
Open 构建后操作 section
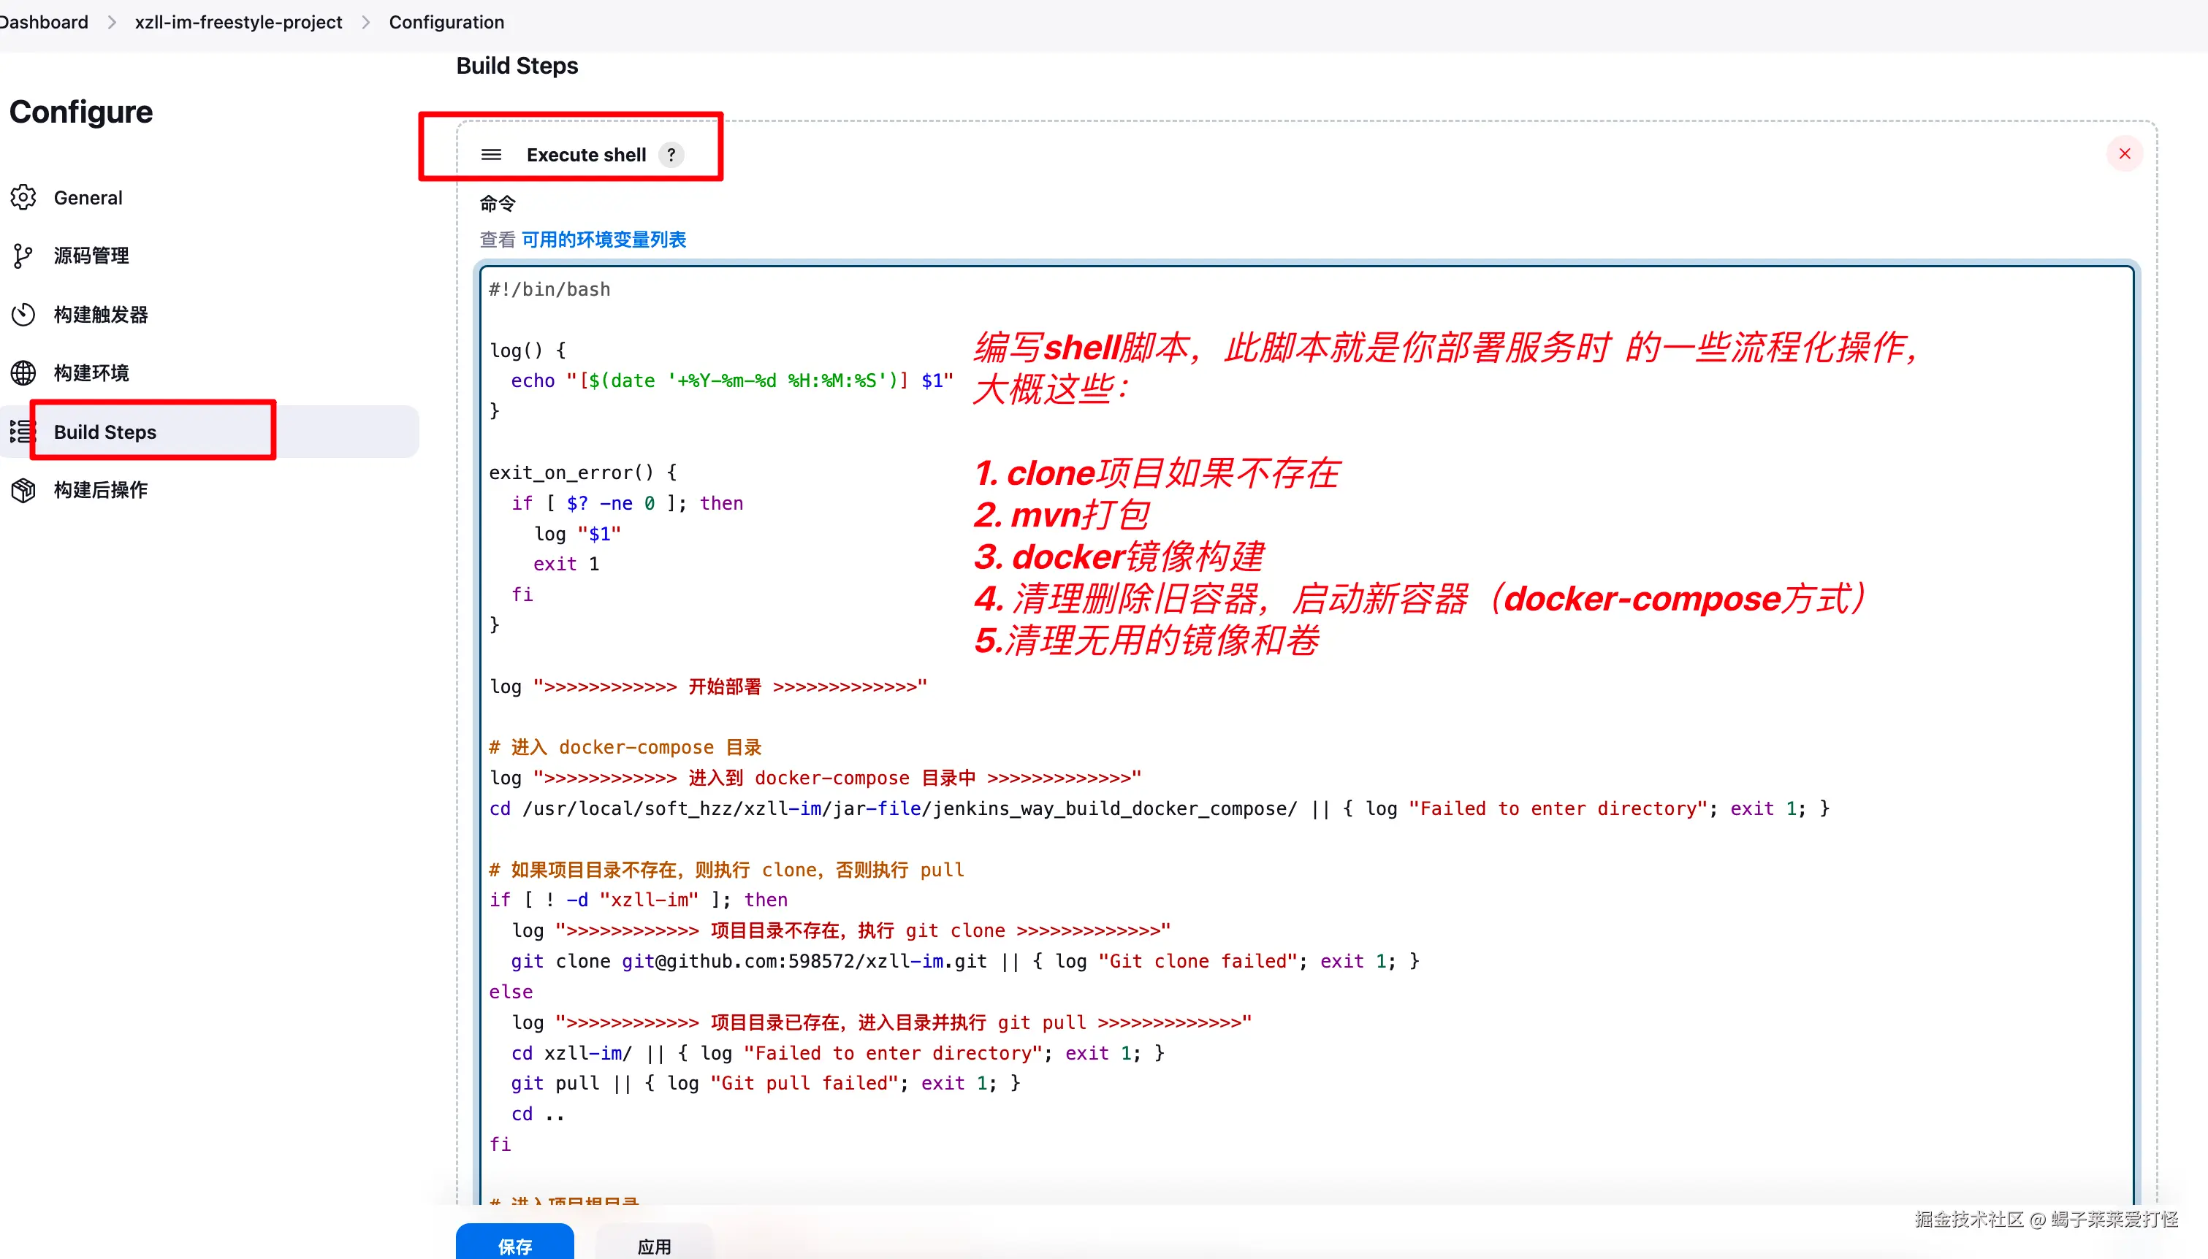pos(100,490)
